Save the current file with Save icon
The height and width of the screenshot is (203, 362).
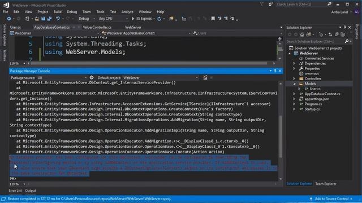pos(43,19)
